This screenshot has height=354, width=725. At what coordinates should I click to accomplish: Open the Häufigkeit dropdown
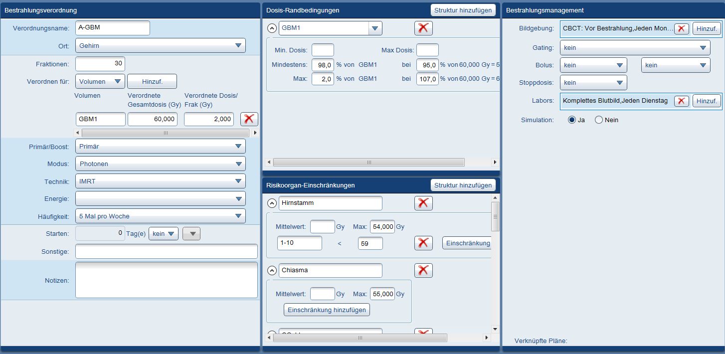pyautogui.click(x=160, y=216)
